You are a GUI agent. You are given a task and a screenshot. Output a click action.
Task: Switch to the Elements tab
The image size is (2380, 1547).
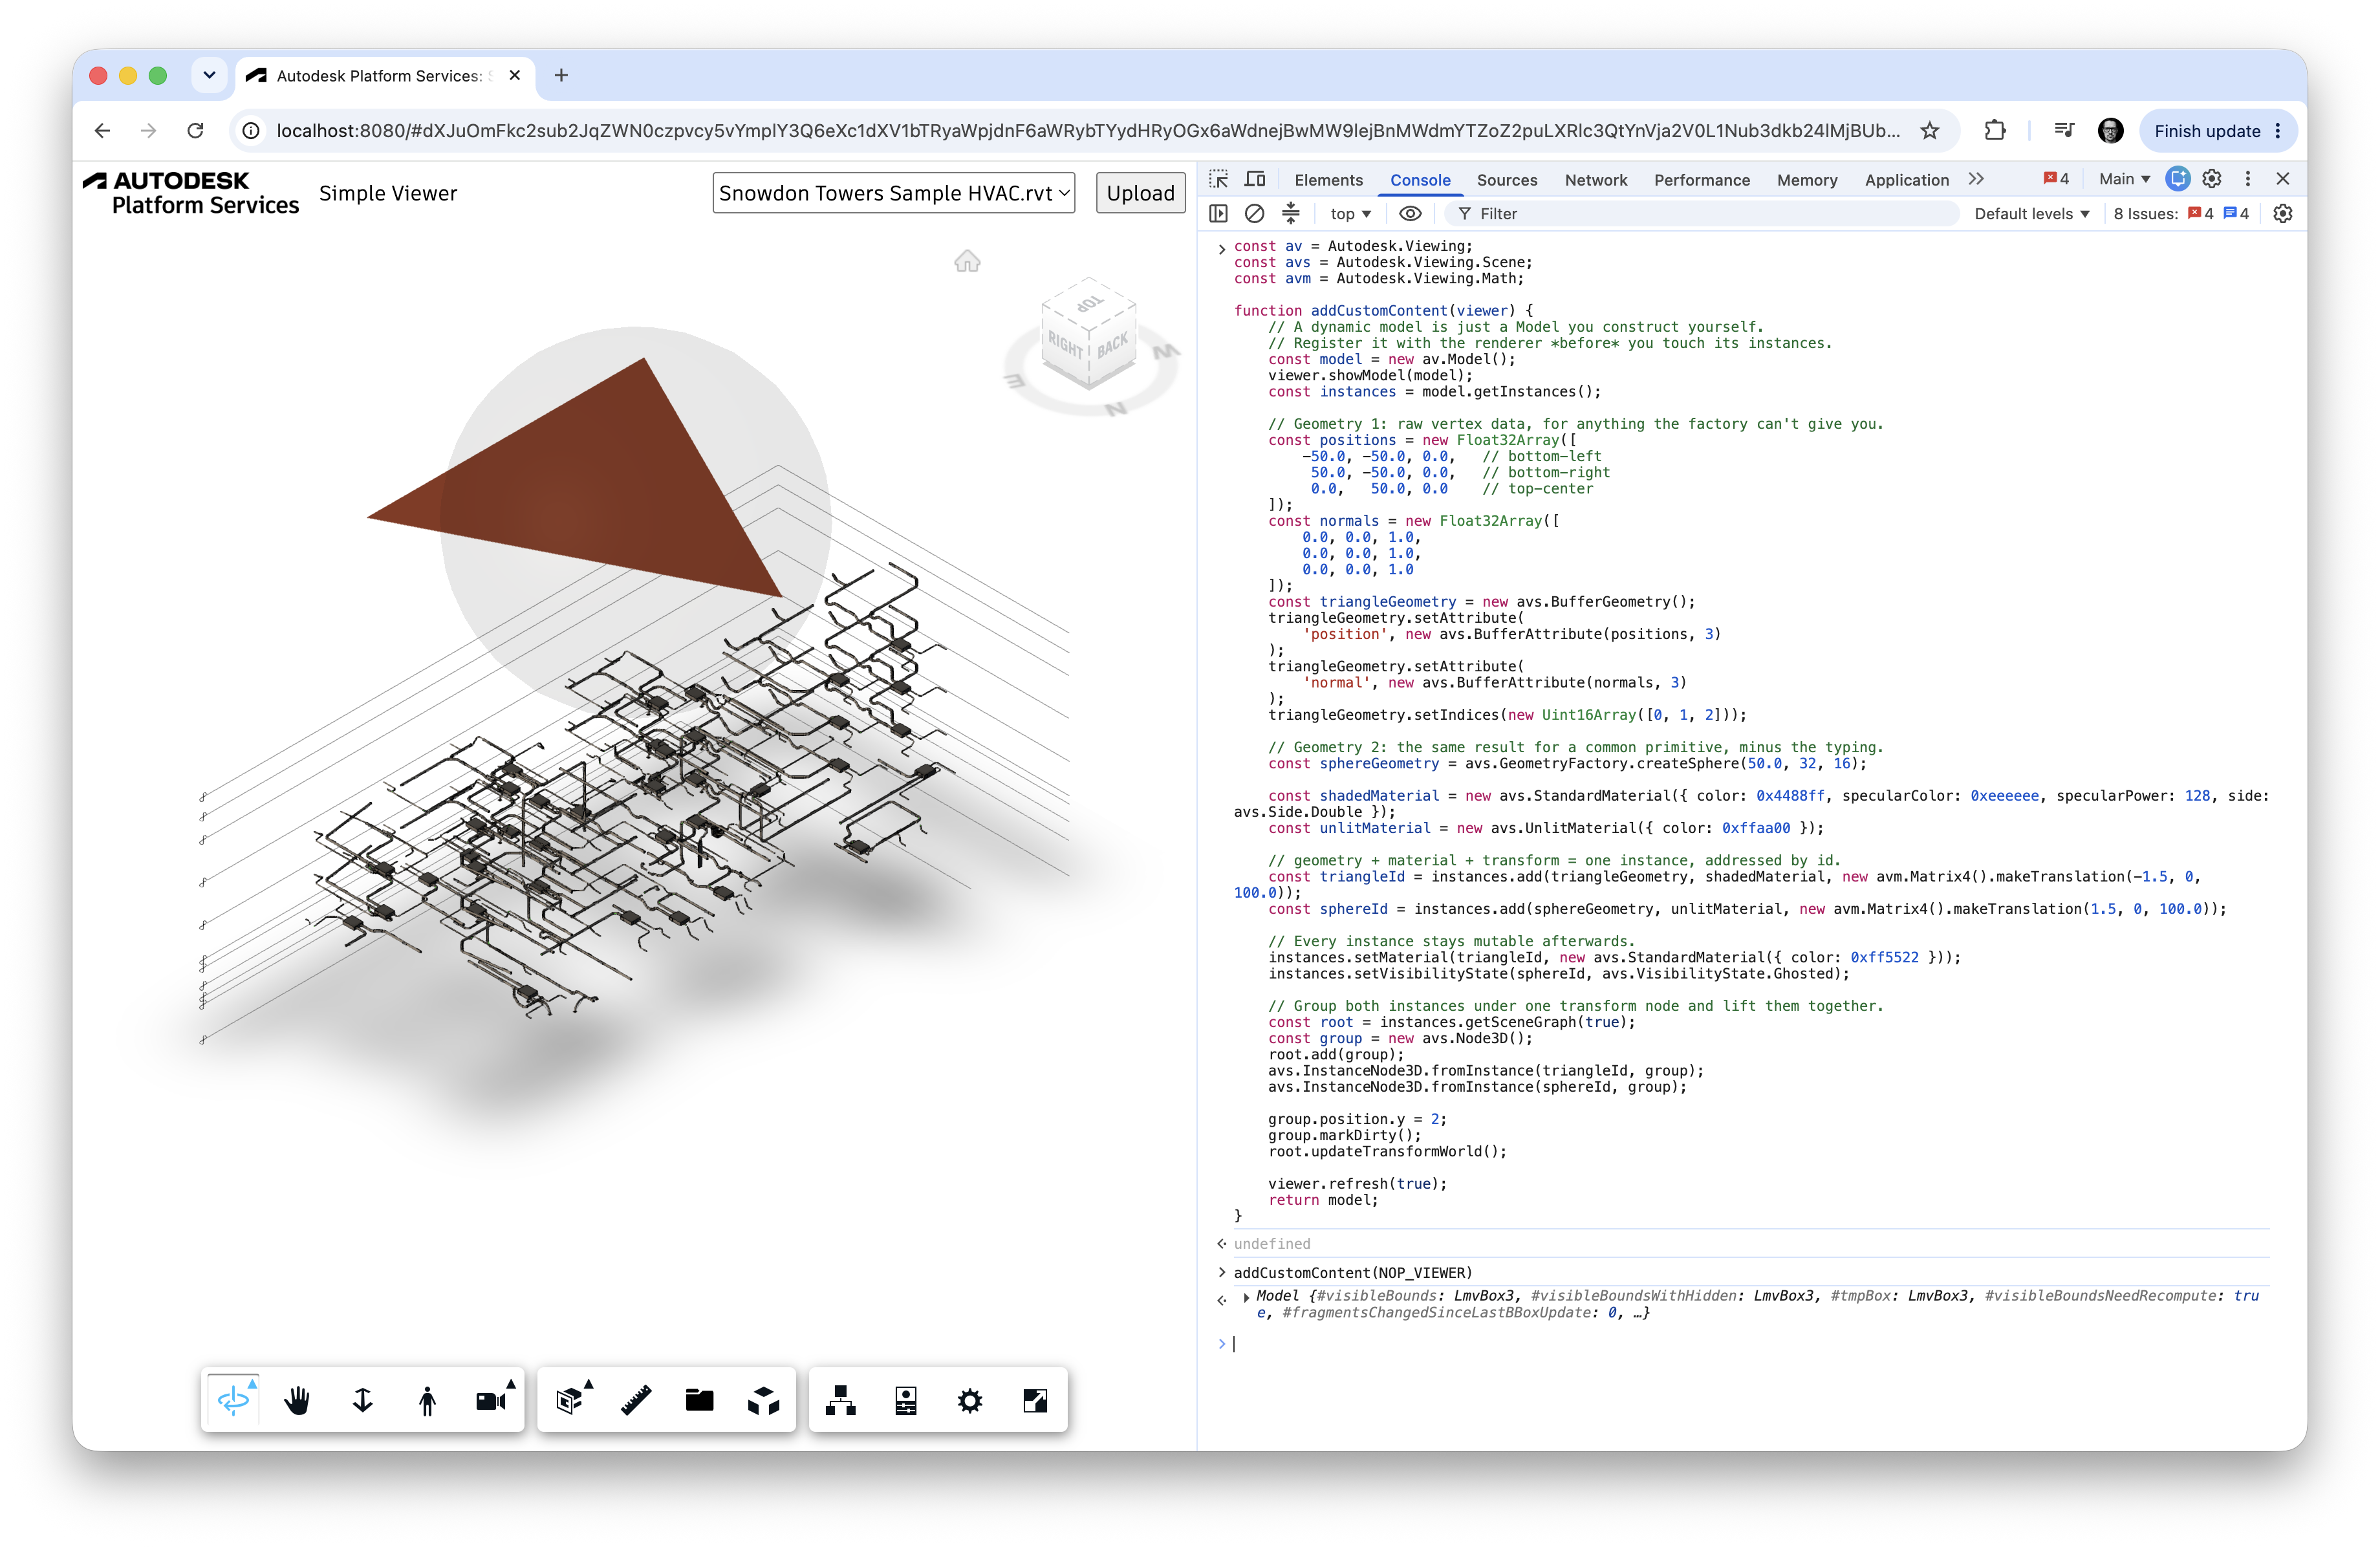click(x=1328, y=180)
